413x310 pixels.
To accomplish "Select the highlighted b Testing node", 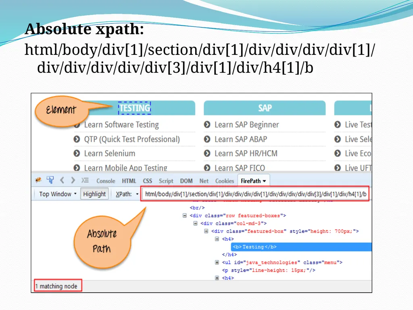I will 301,247.
